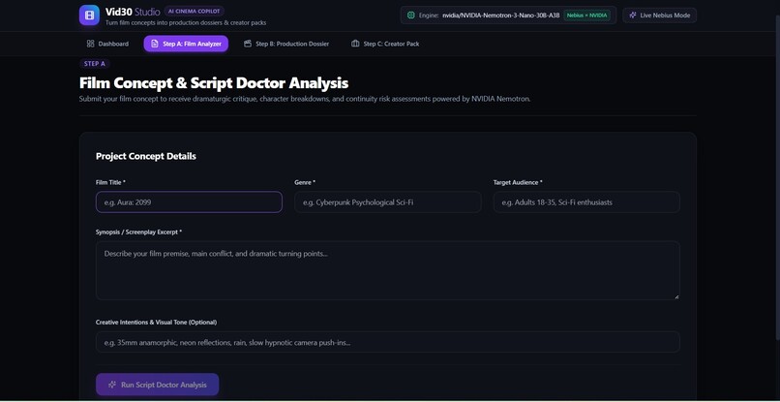Click the Vid30 Studio title text
The height and width of the screenshot is (402, 780).
coord(133,12)
